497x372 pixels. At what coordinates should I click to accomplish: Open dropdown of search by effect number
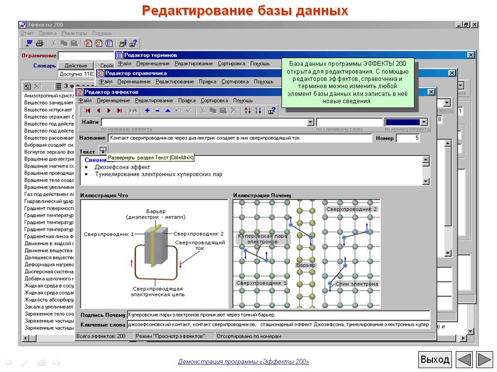pos(424,122)
